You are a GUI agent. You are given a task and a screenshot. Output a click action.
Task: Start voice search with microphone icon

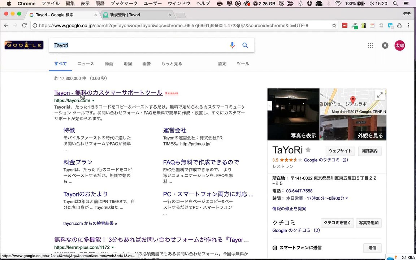coord(233,45)
